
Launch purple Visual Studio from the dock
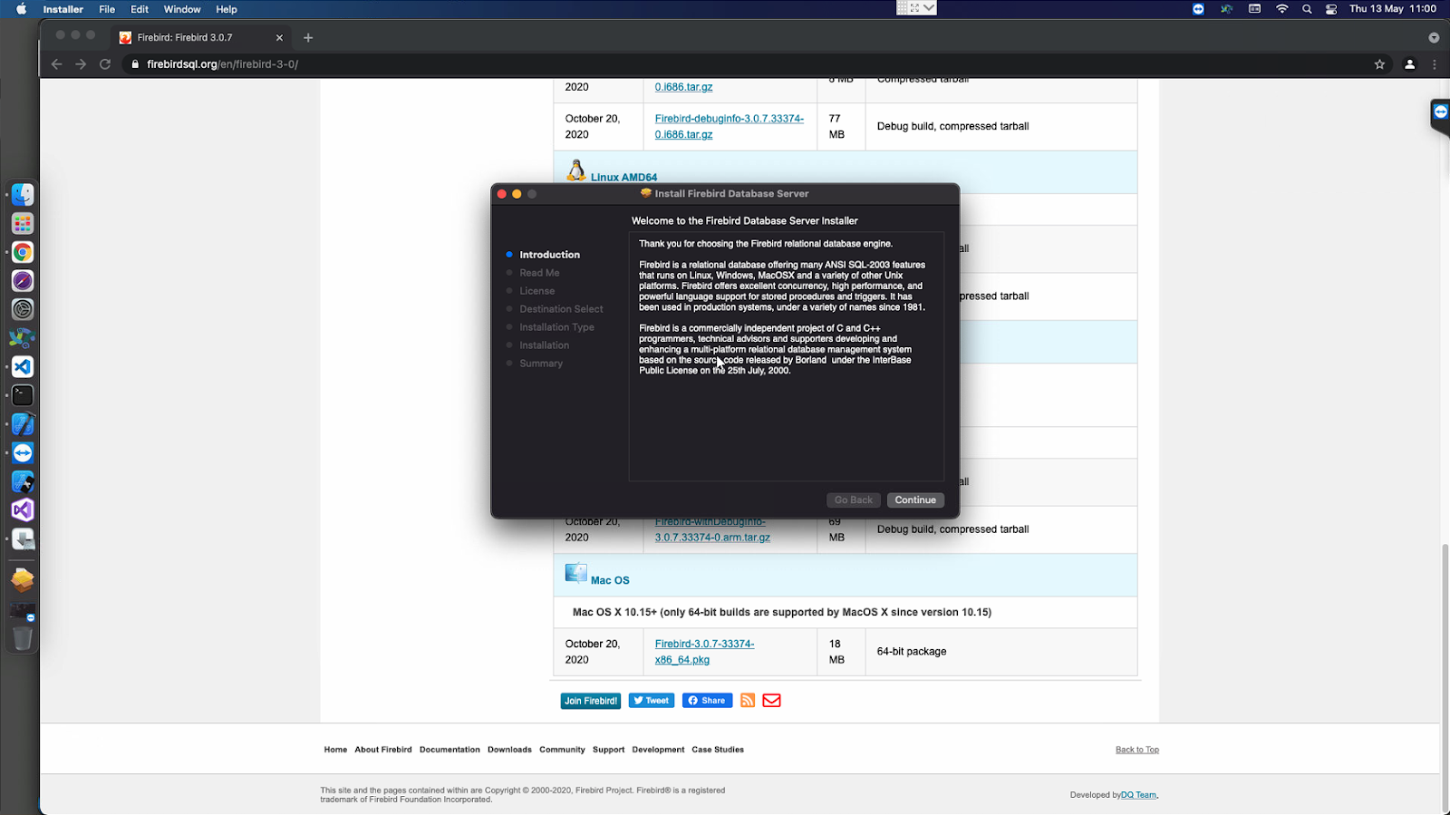[x=23, y=510]
